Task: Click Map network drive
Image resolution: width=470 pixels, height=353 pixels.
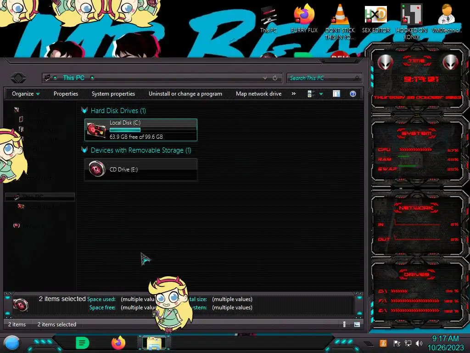Action: click(259, 94)
